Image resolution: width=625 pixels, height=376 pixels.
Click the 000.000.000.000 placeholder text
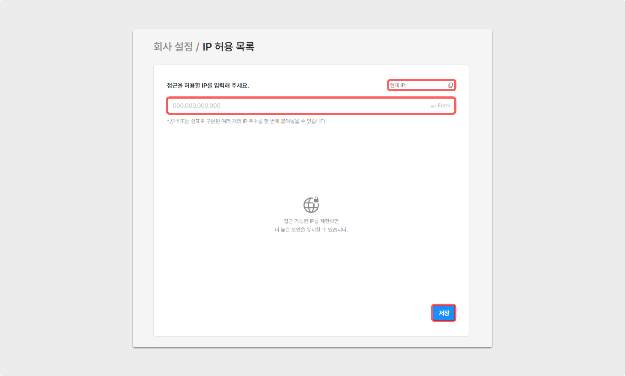197,106
